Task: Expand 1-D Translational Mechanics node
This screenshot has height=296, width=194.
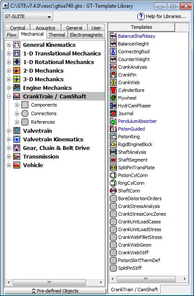Action: 9,53
